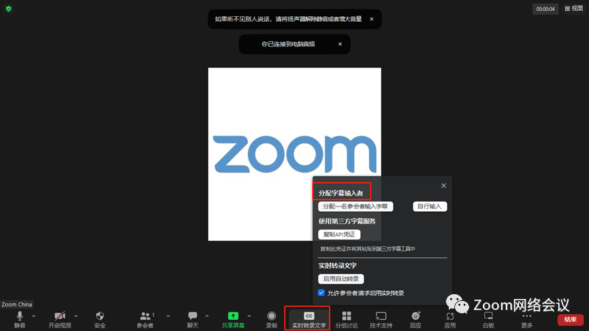Open the Chat panel
589x331 pixels.
tap(193, 319)
